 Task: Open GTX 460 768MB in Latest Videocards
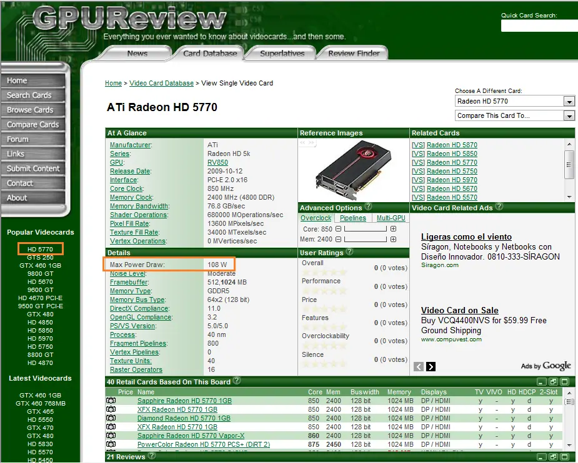(x=40, y=403)
